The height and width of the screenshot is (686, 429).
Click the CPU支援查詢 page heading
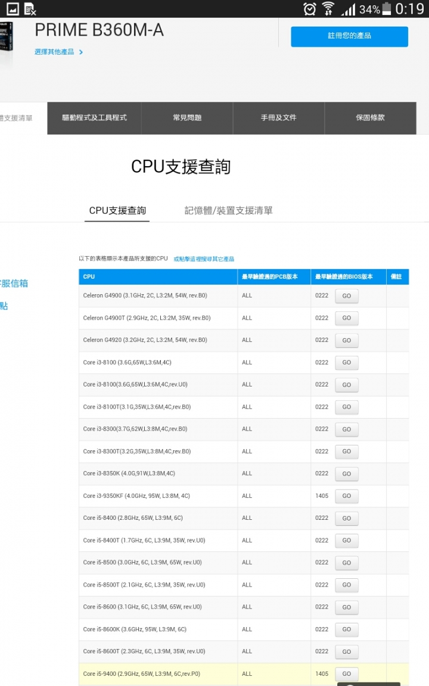181,167
